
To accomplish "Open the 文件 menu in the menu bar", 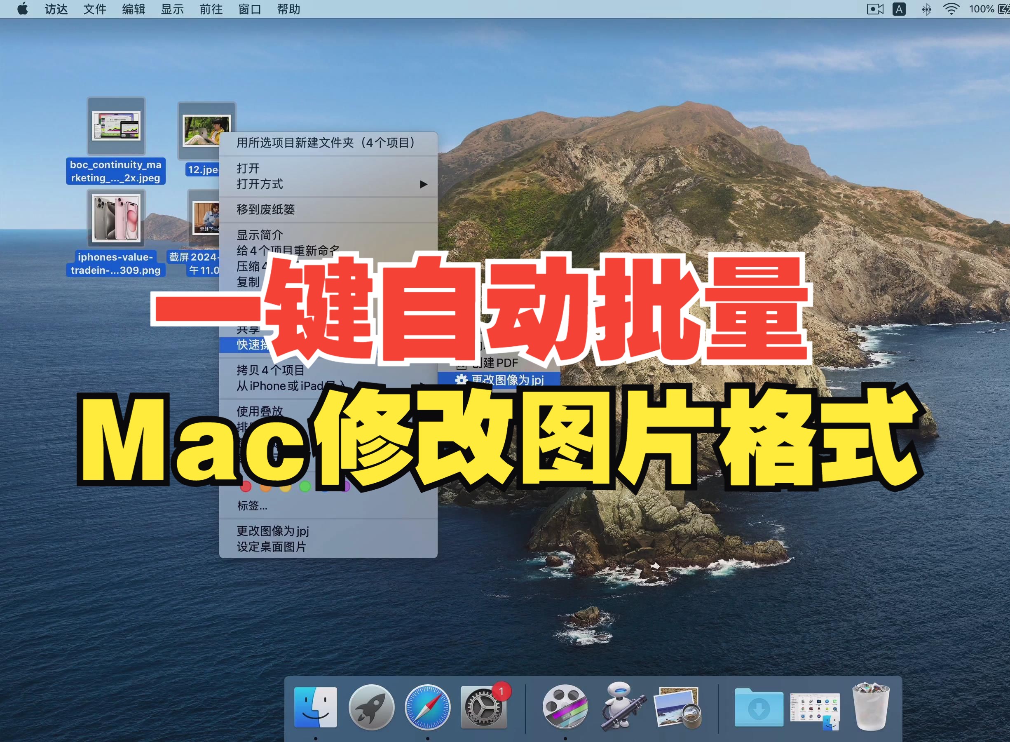I will [94, 9].
